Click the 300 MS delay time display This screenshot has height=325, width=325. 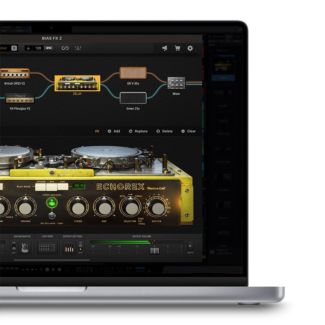(78, 186)
